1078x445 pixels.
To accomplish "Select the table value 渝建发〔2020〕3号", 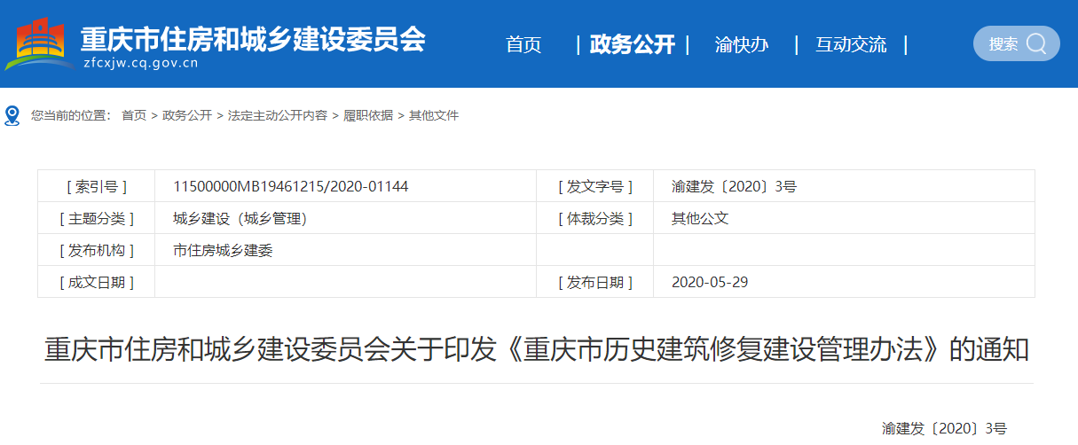I will click(x=735, y=186).
